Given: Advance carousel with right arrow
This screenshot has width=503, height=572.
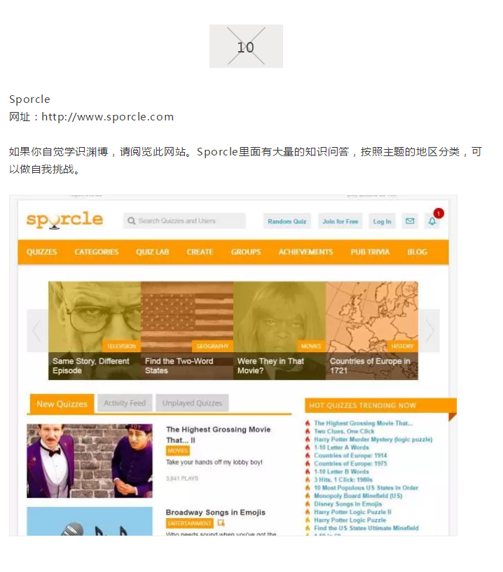Looking at the screenshot, I should 429,330.
